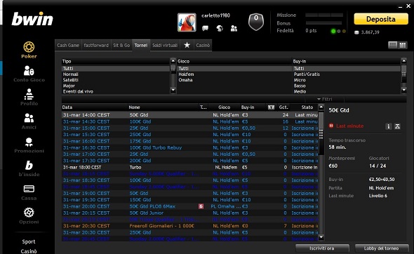Switch to the split view layout icon

(403, 45)
